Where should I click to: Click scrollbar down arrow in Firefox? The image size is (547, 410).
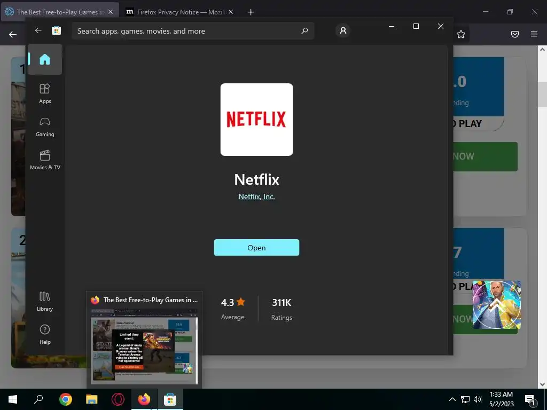(542, 384)
